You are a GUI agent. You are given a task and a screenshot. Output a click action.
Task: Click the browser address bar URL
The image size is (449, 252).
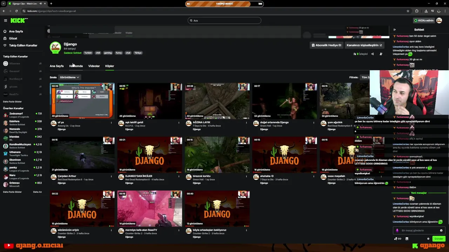point(52,11)
